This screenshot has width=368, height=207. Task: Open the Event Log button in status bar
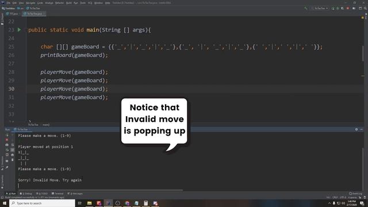(x=355, y=194)
